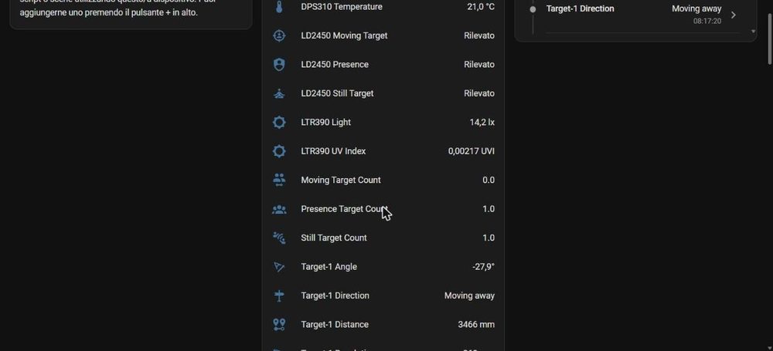Open the Target-1 Angle entity
The height and width of the screenshot is (351, 773).
coord(383,267)
